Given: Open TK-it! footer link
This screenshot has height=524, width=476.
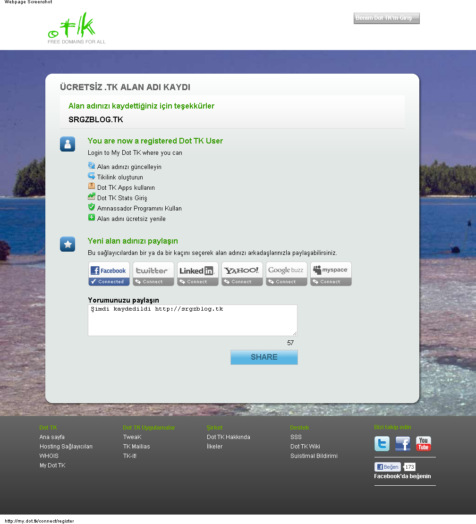Looking at the screenshot, I should (130, 456).
